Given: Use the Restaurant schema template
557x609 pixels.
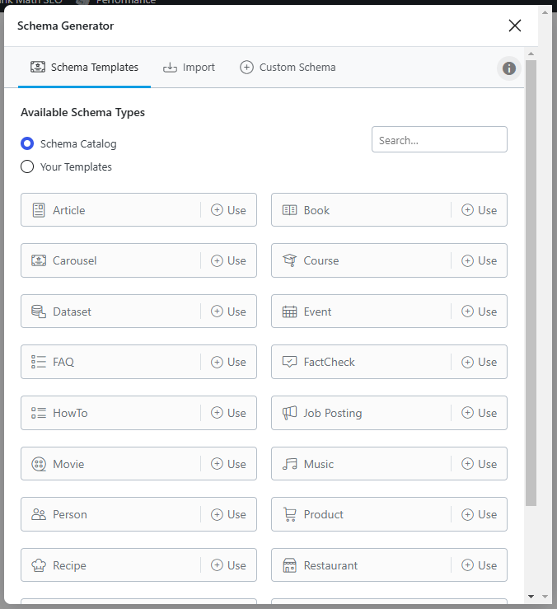Looking at the screenshot, I should [x=479, y=565].
